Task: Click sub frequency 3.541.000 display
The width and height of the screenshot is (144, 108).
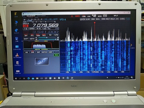Action: click(45, 32)
